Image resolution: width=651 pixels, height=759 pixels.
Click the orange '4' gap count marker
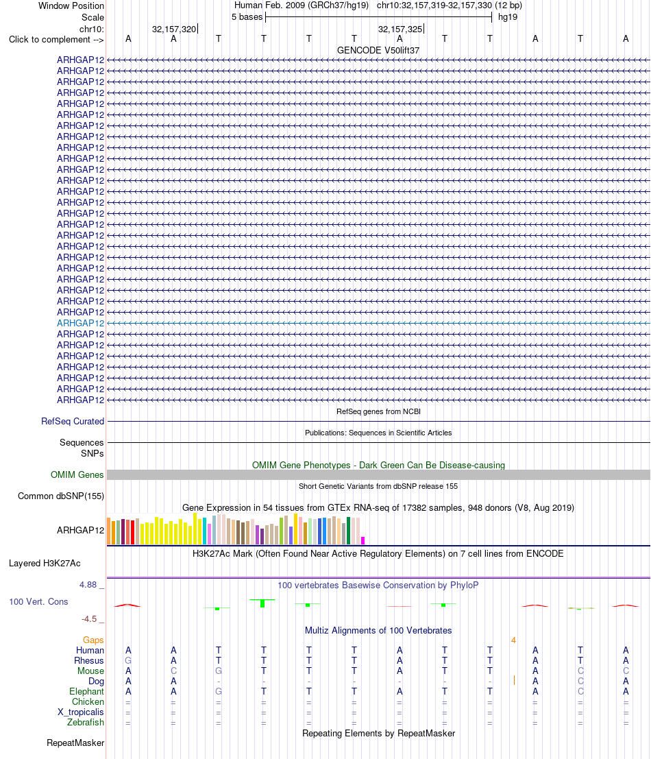(514, 640)
